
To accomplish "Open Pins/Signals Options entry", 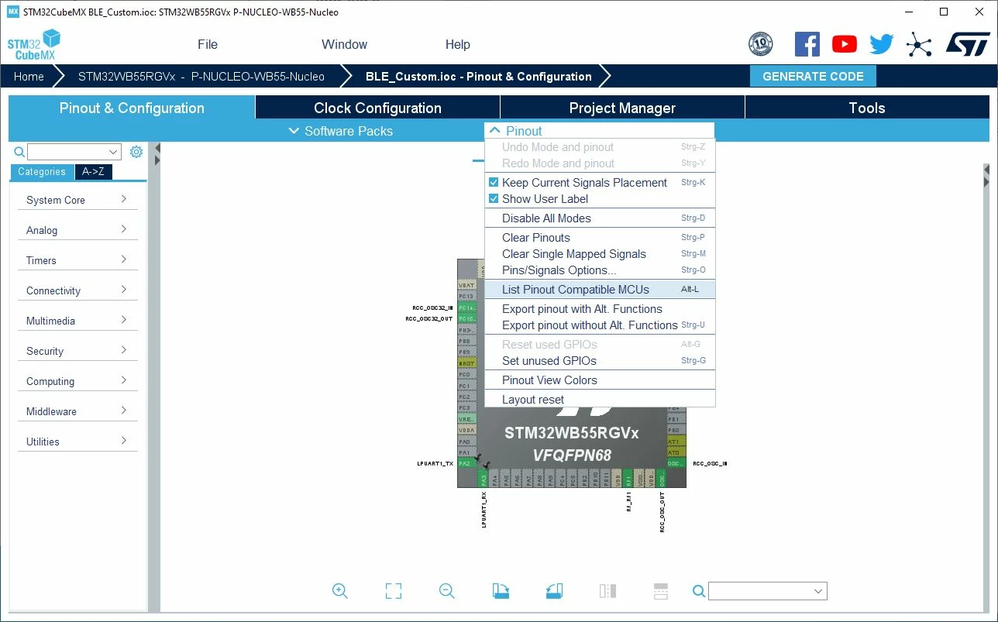I will tap(599, 270).
